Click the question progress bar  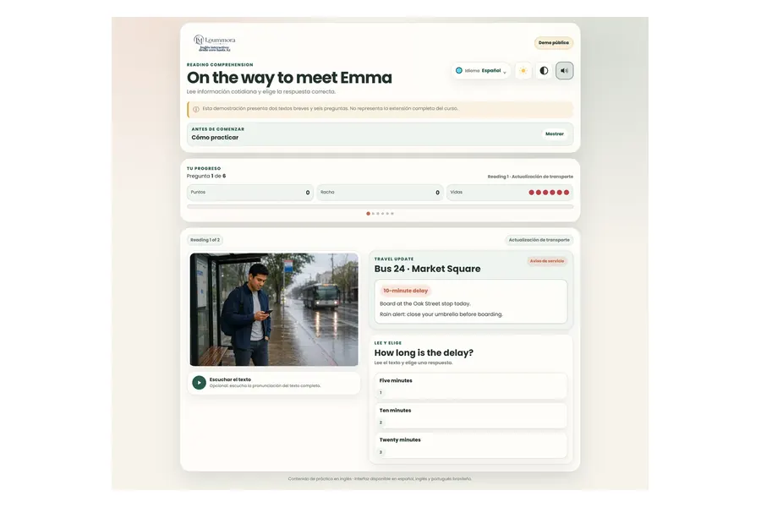click(x=380, y=207)
